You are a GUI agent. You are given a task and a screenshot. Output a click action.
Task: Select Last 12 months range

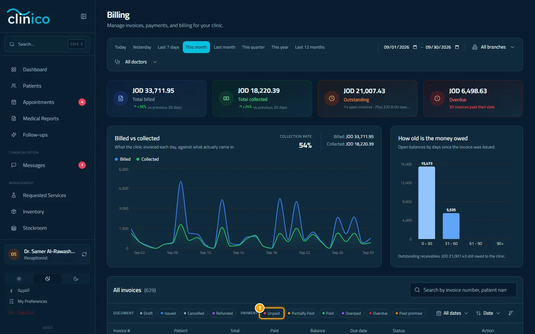tap(310, 47)
